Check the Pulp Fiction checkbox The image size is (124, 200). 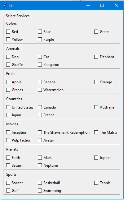[x=8, y=140]
